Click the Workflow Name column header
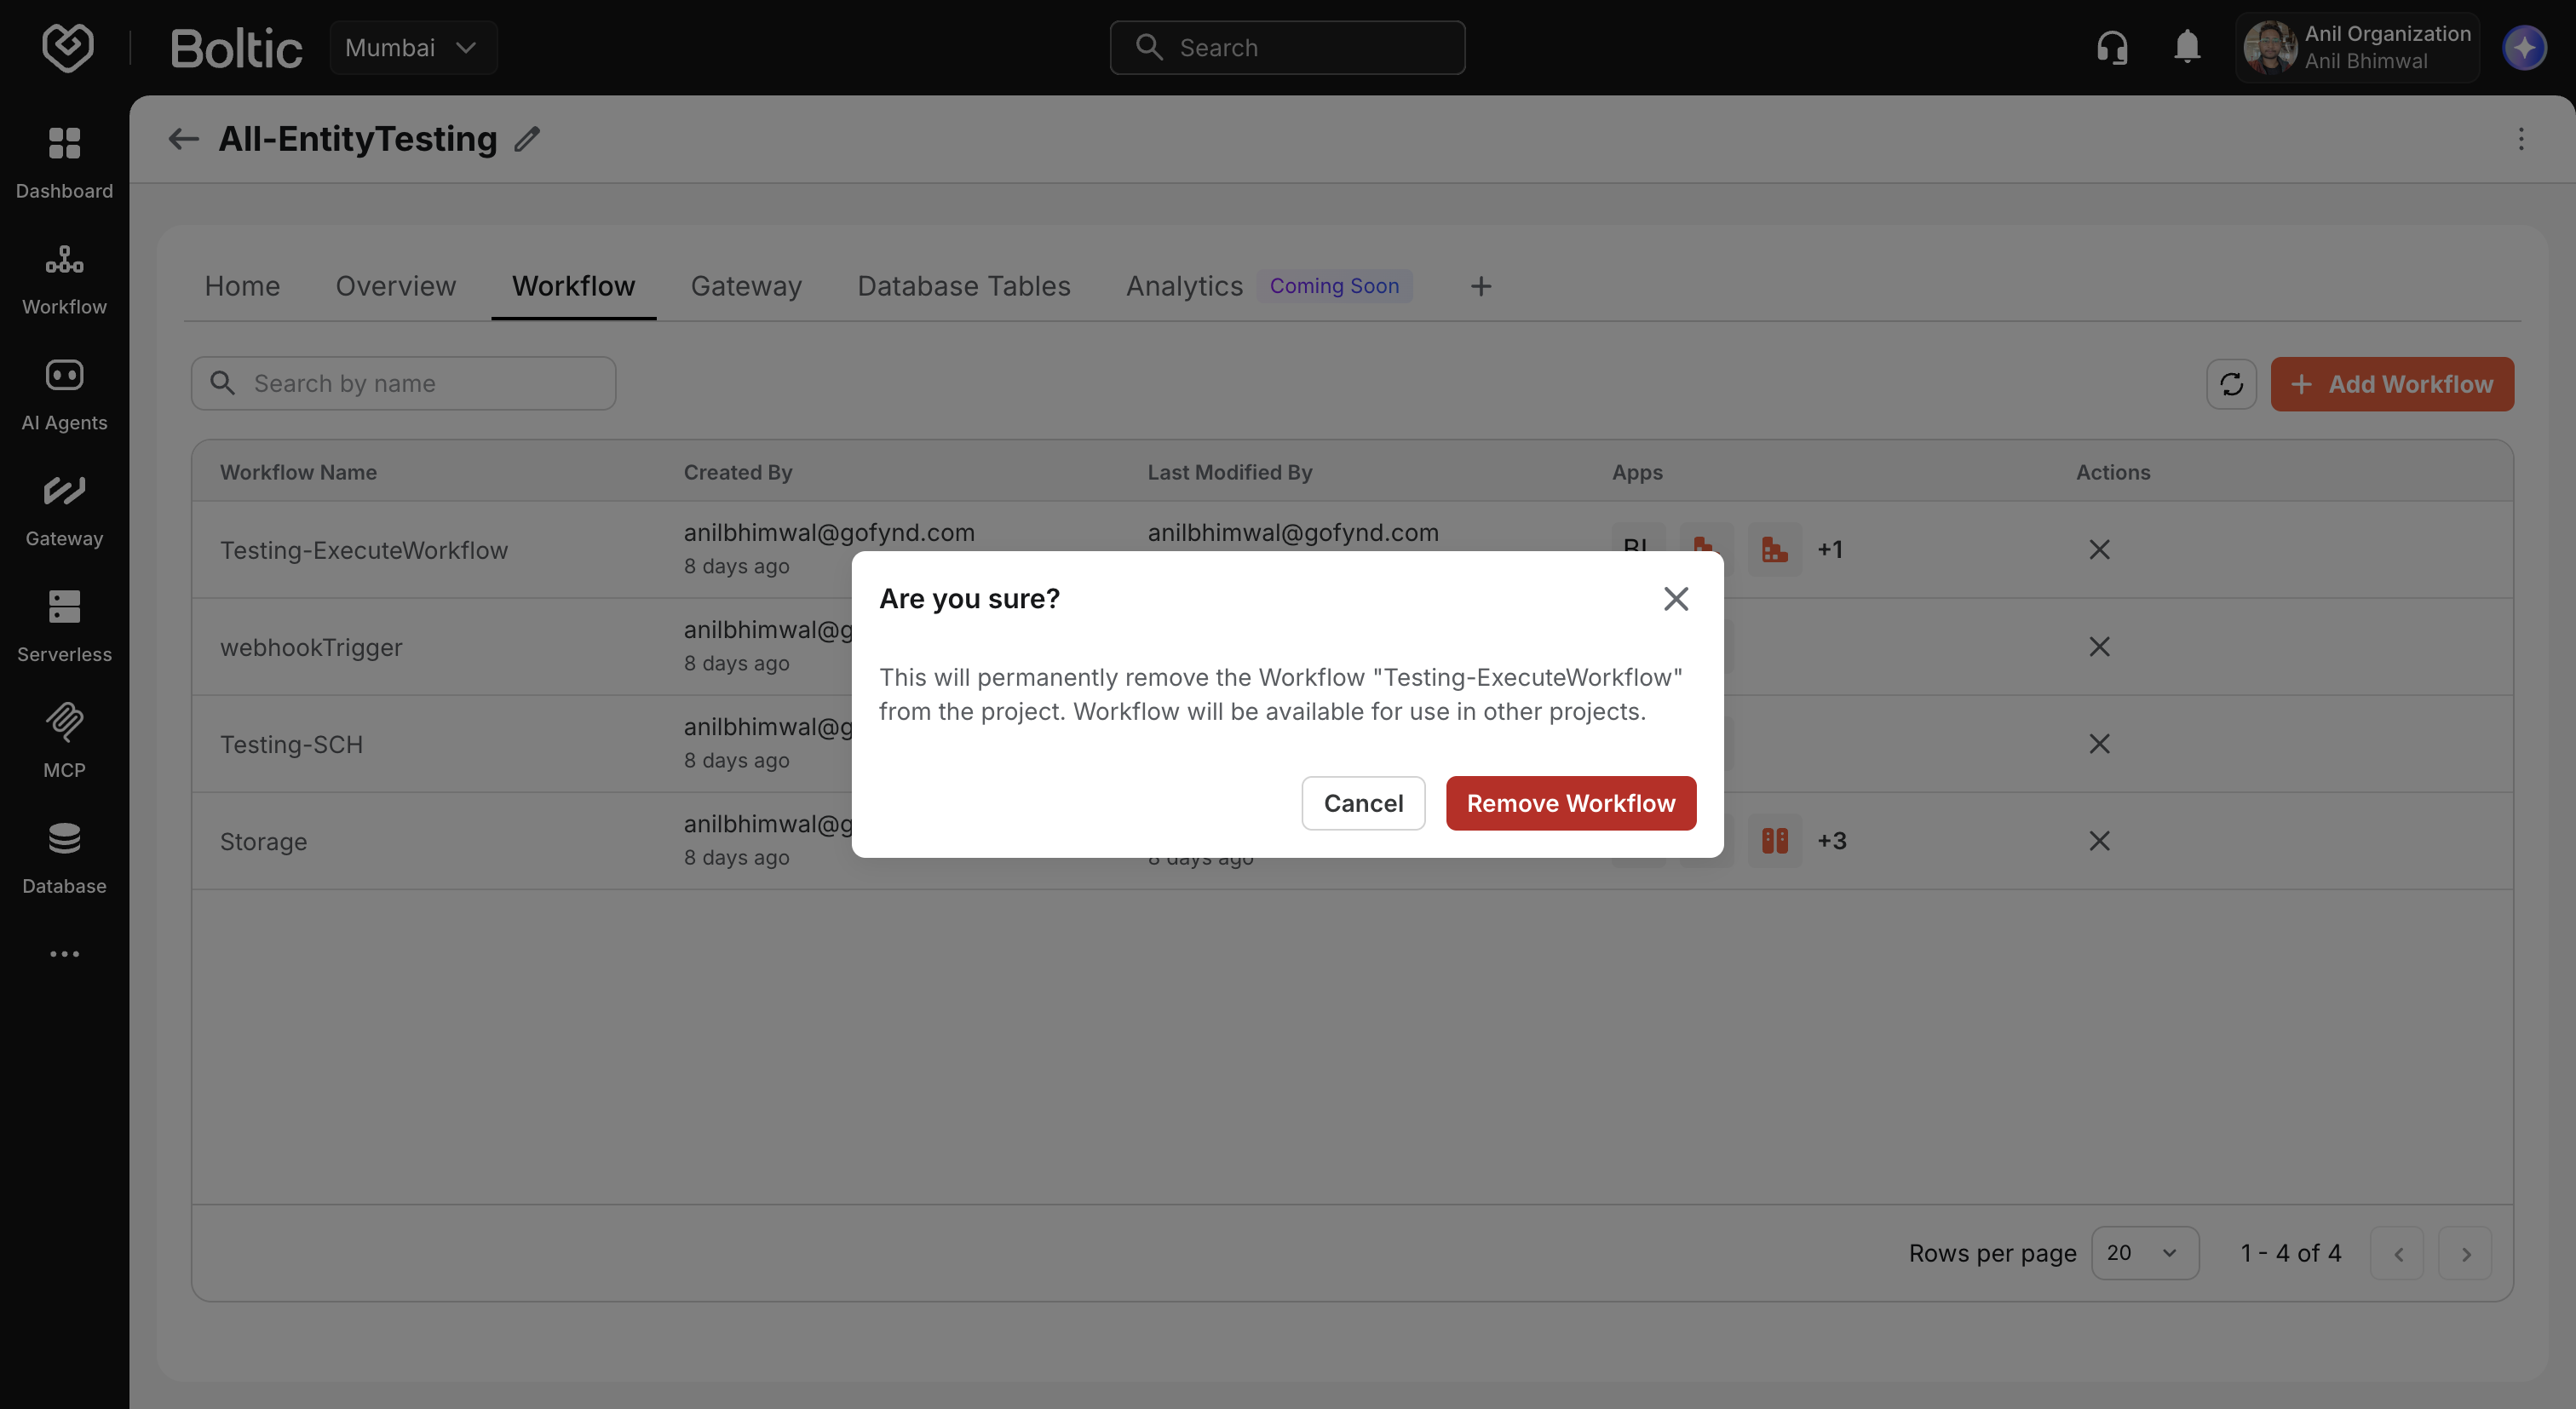 (298, 472)
